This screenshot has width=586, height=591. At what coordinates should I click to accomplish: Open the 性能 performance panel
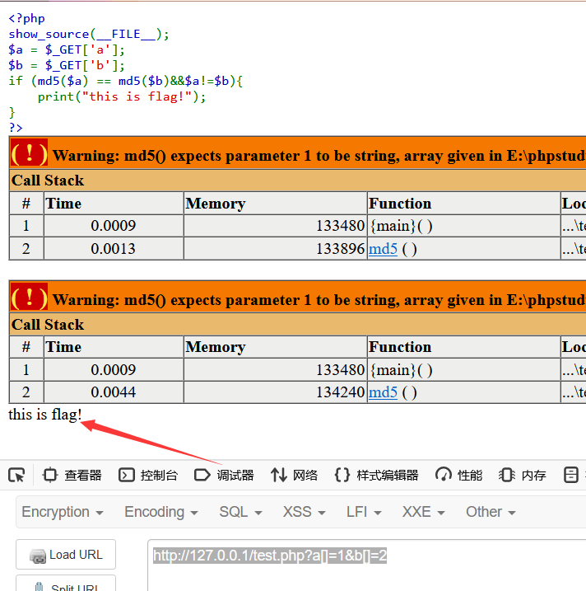point(459,475)
